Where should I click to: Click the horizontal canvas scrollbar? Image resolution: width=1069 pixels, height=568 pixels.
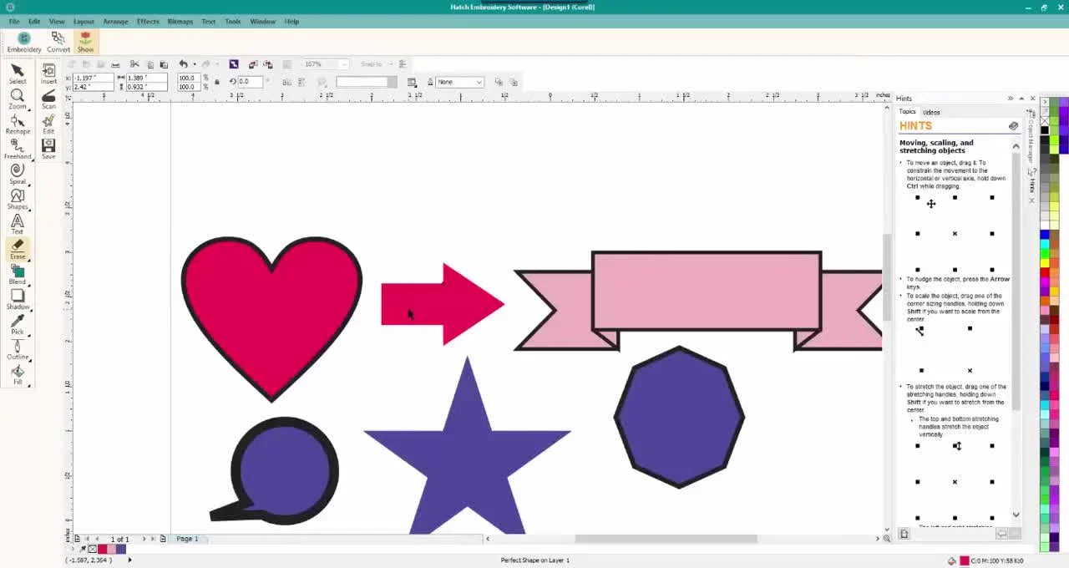point(666,539)
